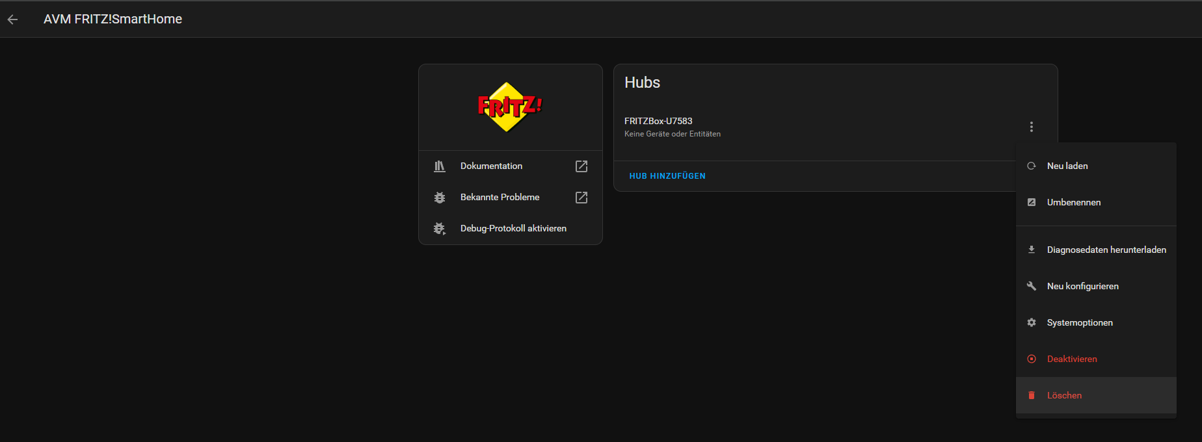Viewport: 1202px width, 442px height.
Task: Select Neu konfigurieren menu entry
Action: click(x=1096, y=286)
